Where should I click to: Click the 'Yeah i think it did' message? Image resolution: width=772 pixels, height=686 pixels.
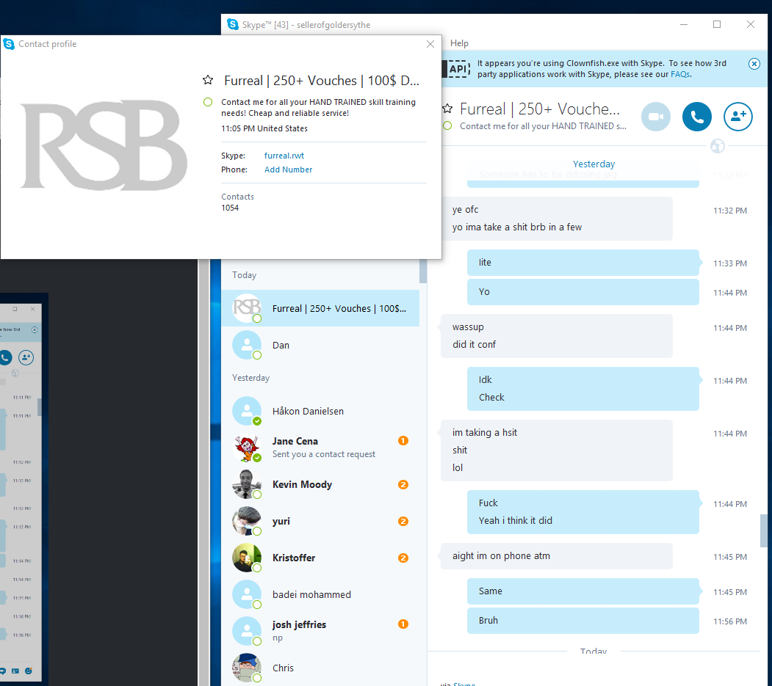pos(516,520)
